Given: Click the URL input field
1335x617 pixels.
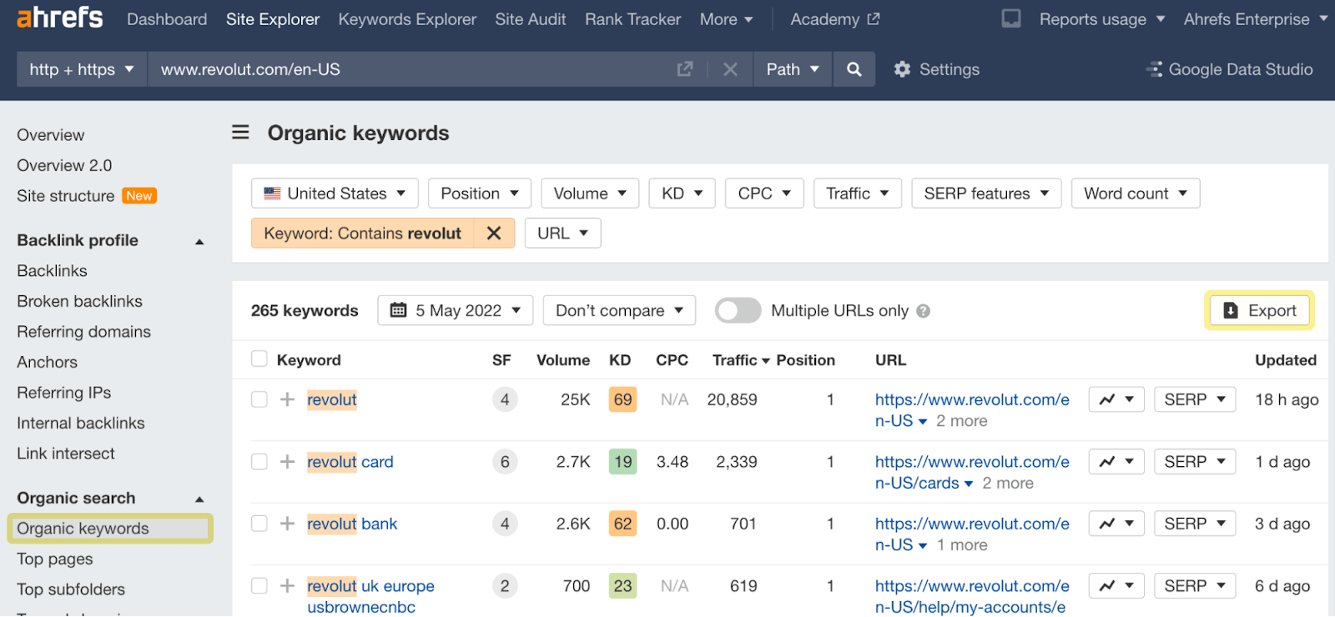Looking at the screenshot, I should (x=409, y=69).
